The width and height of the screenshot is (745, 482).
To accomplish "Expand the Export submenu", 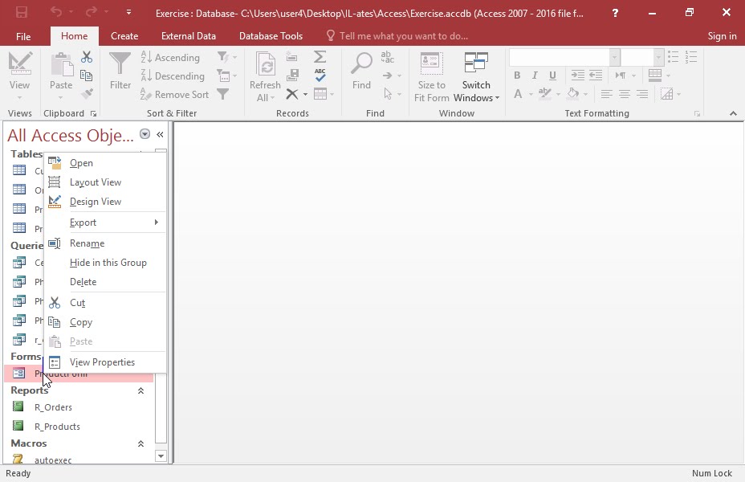I will coord(105,223).
